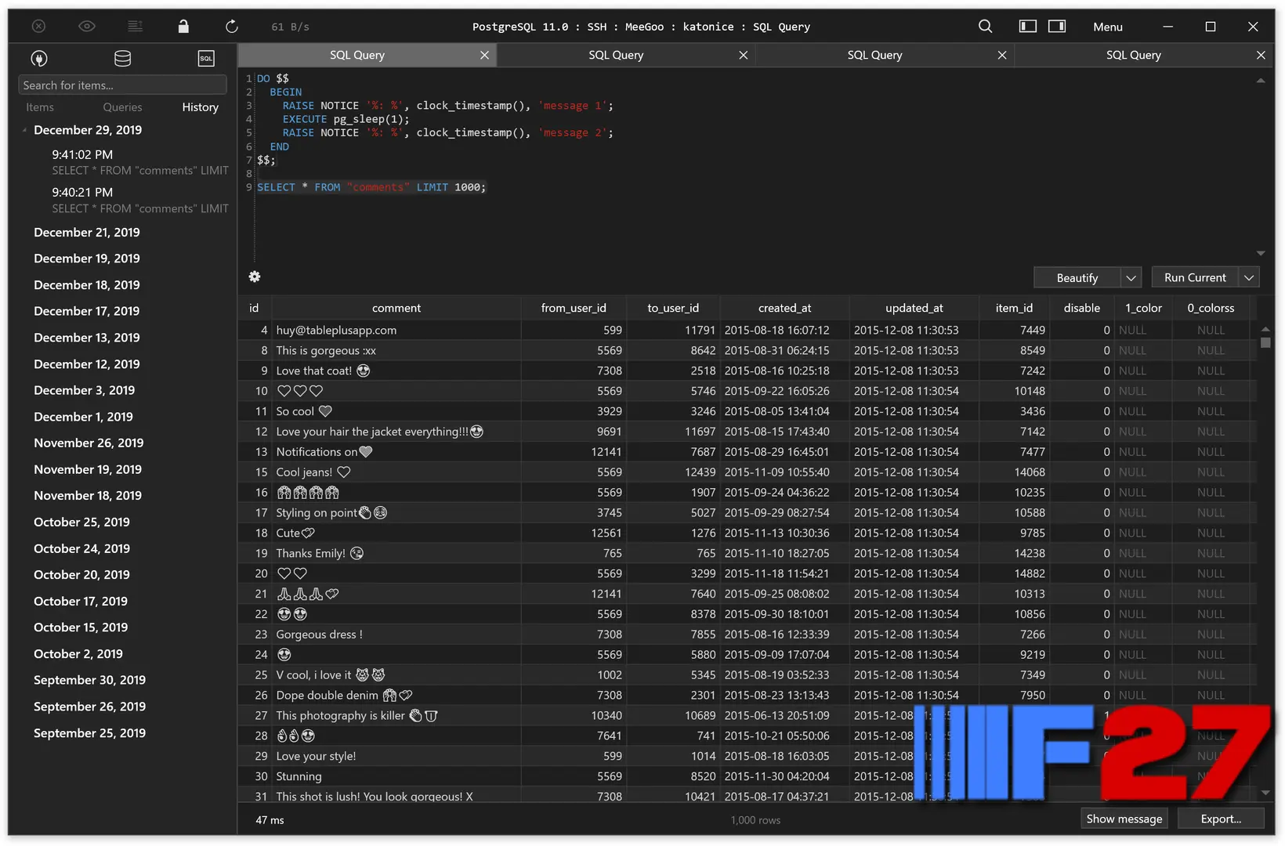
Task: Open the Menu button
Action: pyautogui.click(x=1107, y=27)
